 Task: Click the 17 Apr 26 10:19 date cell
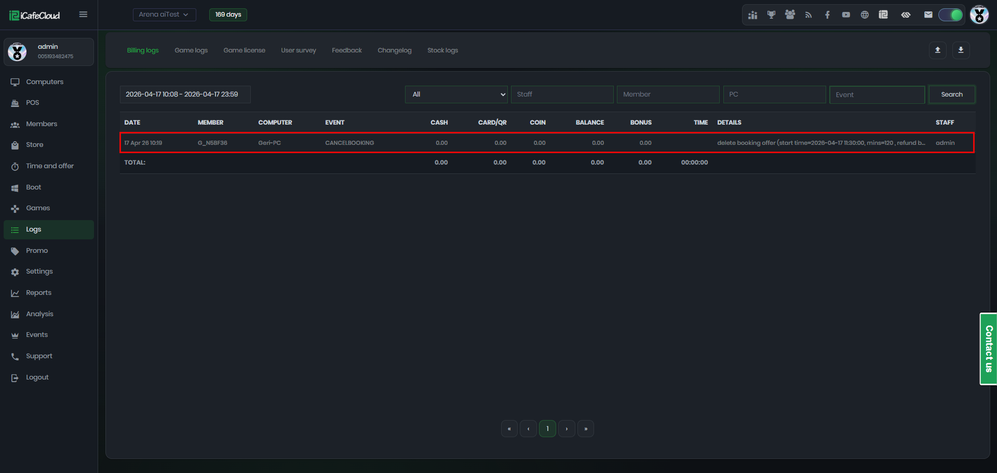(143, 143)
